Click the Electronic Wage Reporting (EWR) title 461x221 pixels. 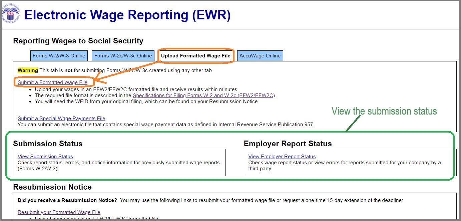click(127, 15)
